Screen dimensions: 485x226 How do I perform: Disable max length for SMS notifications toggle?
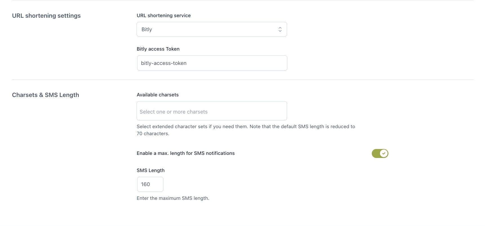point(380,153)
